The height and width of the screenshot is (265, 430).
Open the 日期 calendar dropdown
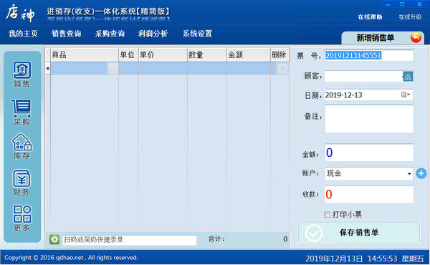coord(406,95)
